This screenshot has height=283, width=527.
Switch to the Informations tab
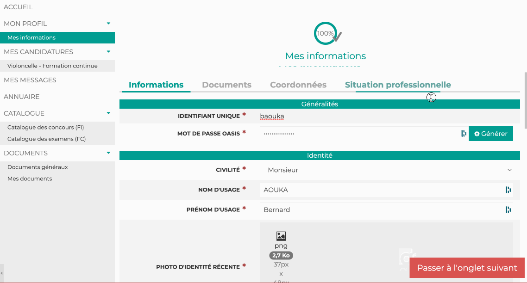click(156, 85)
